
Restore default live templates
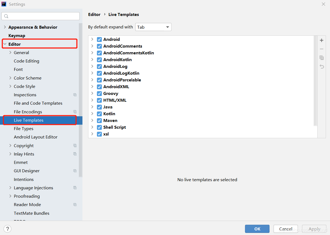[321, 67]
